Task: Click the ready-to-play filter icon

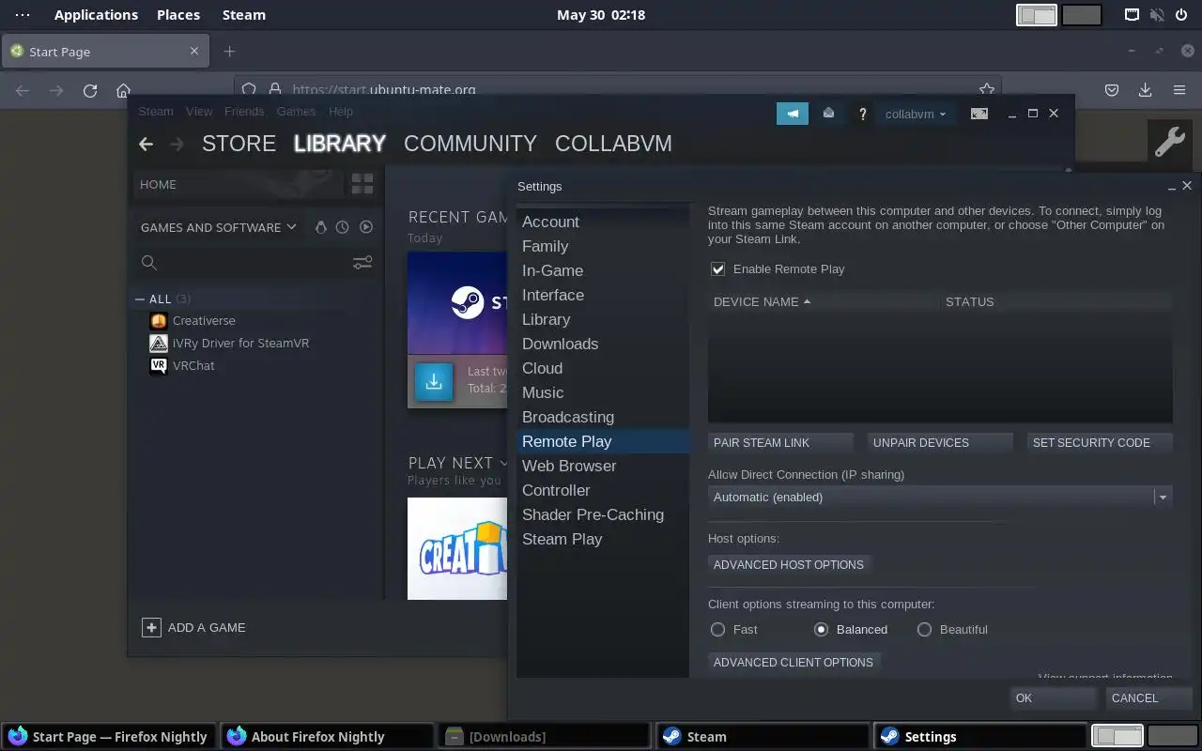Action: [366, 227]
